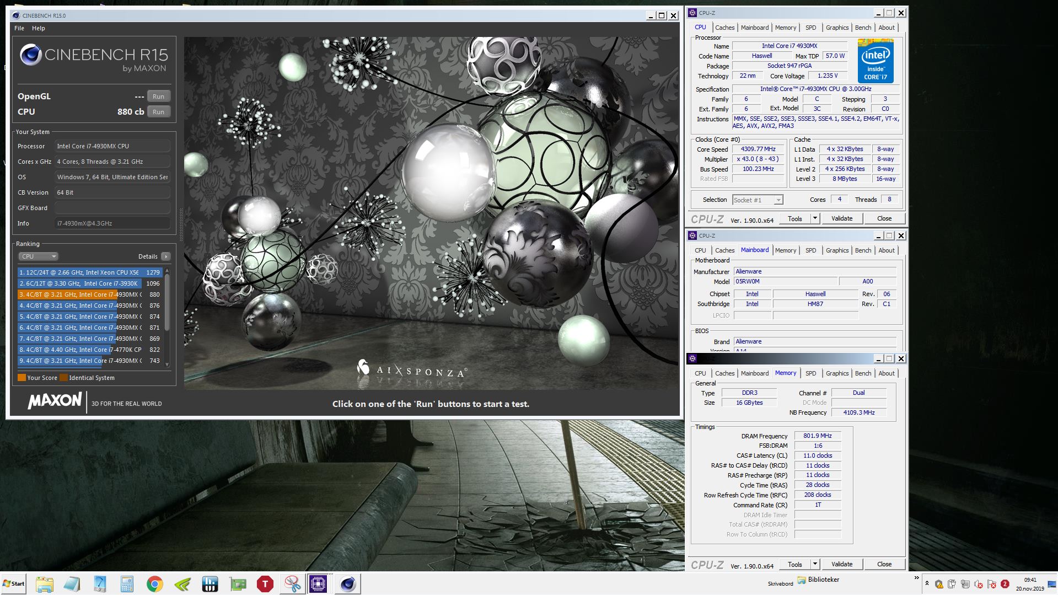
Task: Launch Notepad from the taskbar
Action: point(72,584)
